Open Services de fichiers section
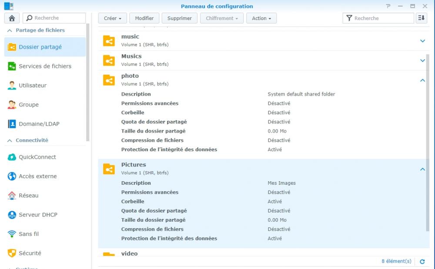435x269 pixels. point(44,66)
